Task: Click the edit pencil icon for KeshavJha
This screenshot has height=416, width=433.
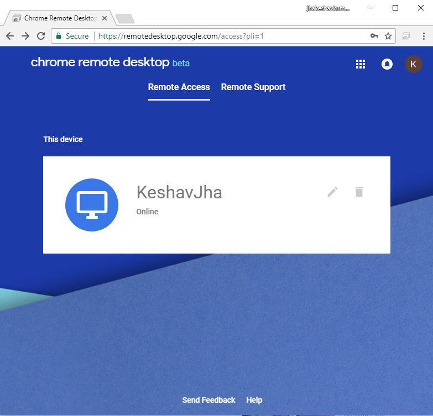Action: pyautogui.click(x=332, y=192)
